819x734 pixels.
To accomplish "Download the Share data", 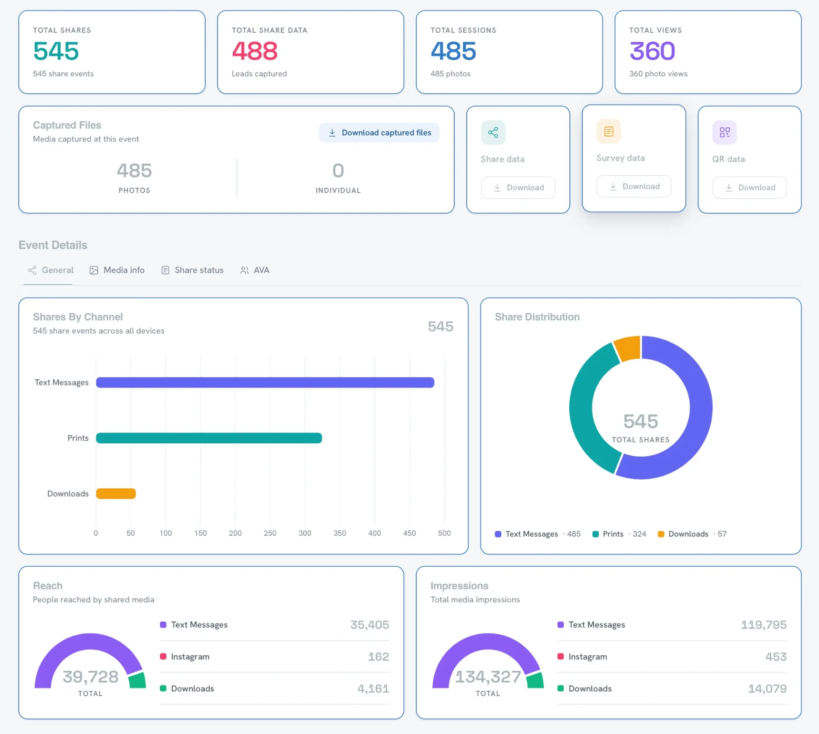I will (518, 187).
